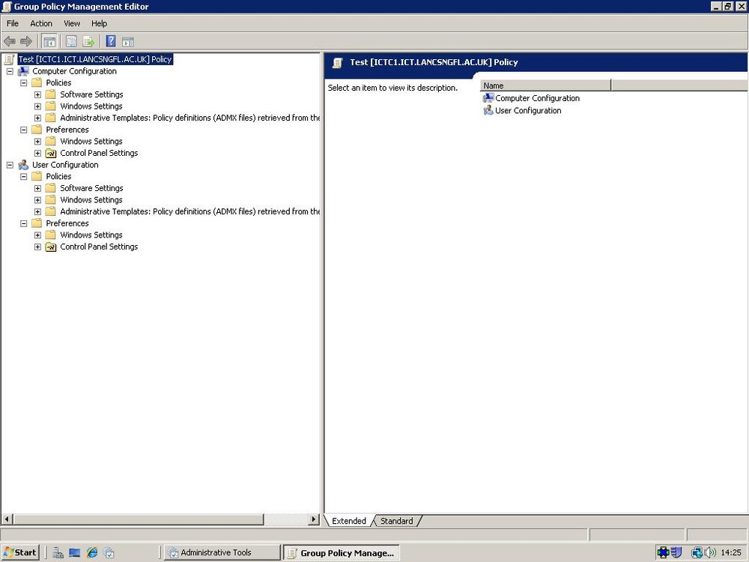Open the View menu
The width and height of the screenshot is (749, 562).
(72, 23)
